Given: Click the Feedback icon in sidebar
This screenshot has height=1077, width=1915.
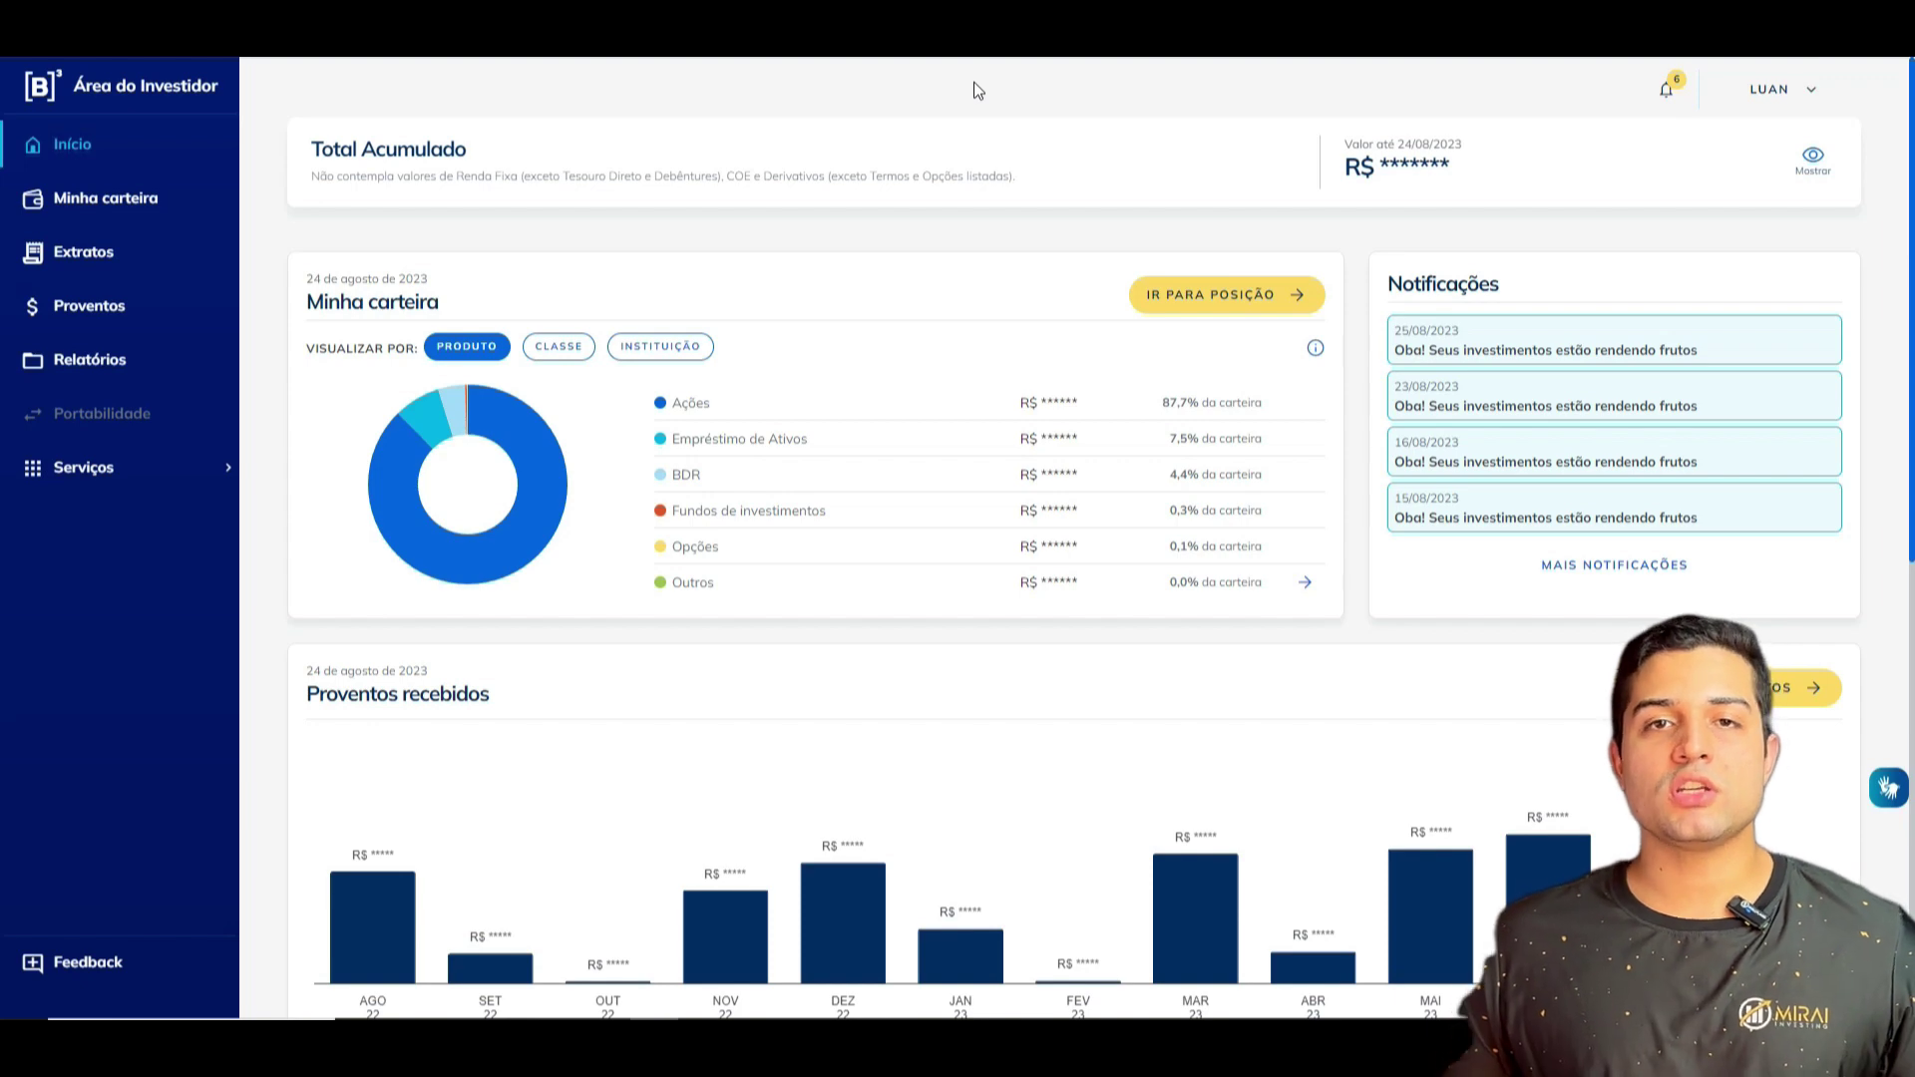Looking at the screenshot, I should coord(33,962).
